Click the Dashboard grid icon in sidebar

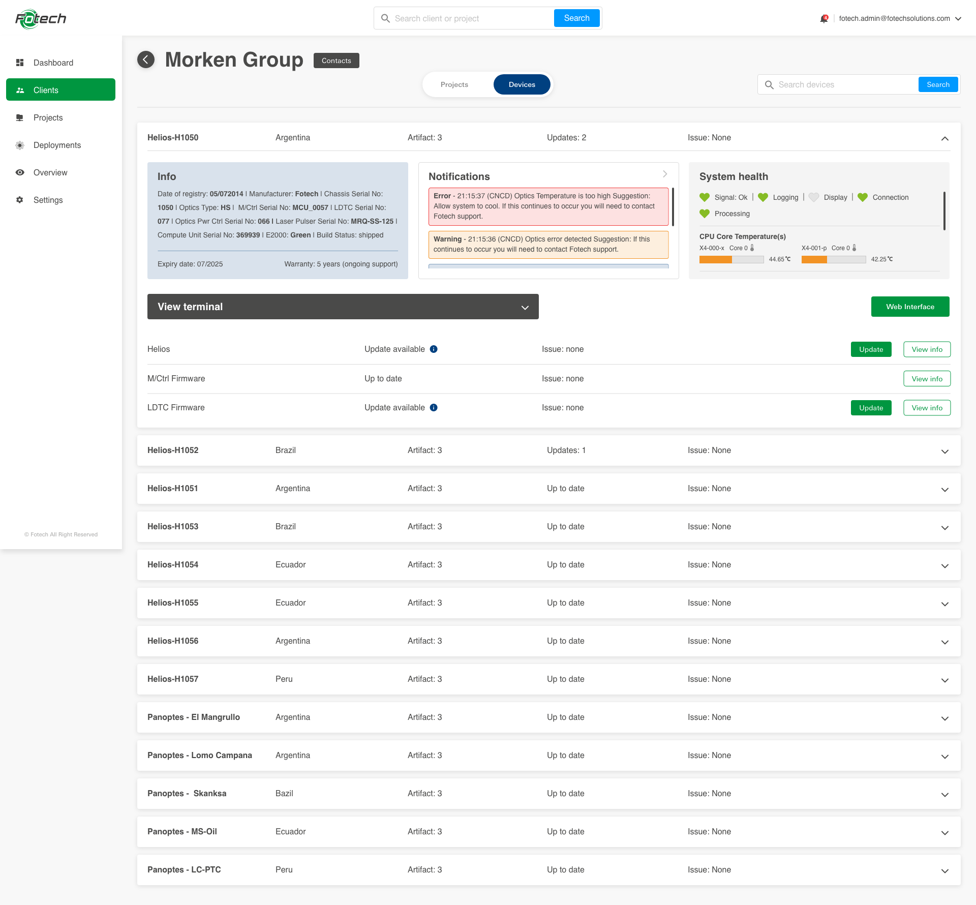pyautogui.click(x=20, y=63)
